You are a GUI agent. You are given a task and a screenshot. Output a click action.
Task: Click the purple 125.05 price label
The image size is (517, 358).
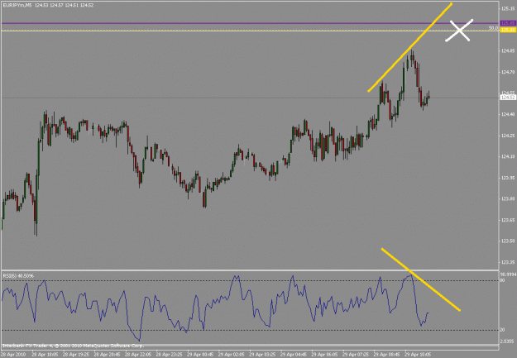[x=508, y=23]
